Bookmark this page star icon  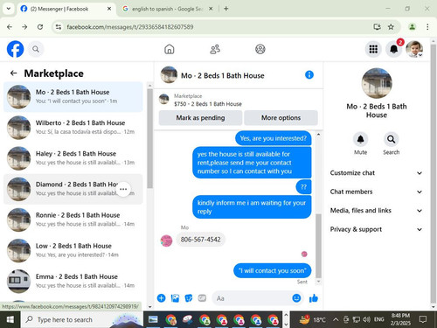coord(391,27)
